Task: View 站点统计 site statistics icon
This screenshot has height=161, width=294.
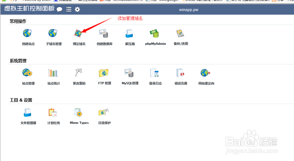Action: point(53,73)
